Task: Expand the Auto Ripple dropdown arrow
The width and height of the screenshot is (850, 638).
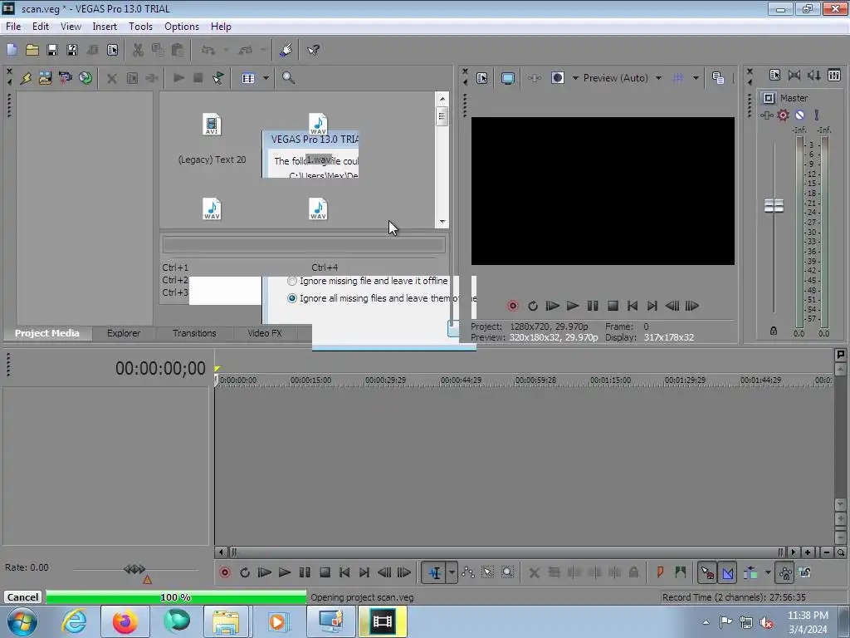Action: click(768, 572)
